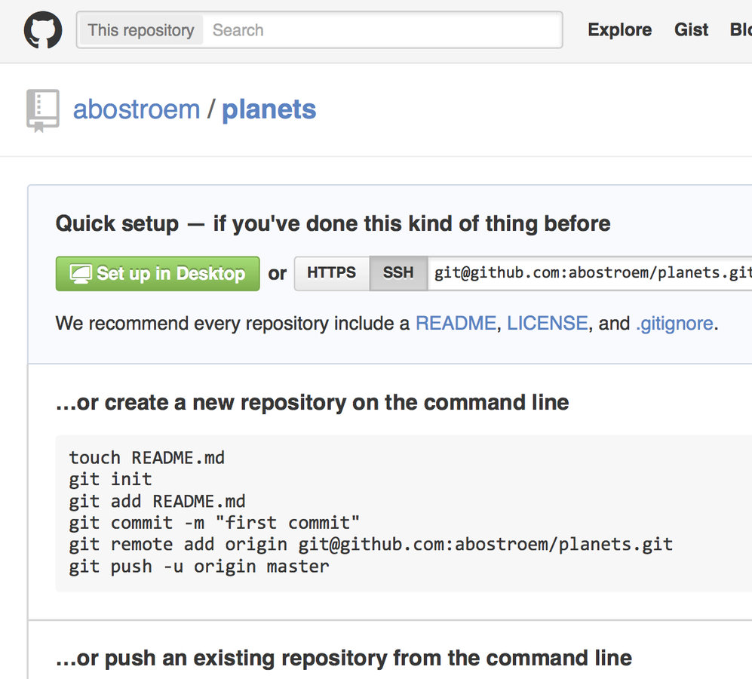Open the LICENSE recommendation link

pyautogui.click(x=547, y=324)
